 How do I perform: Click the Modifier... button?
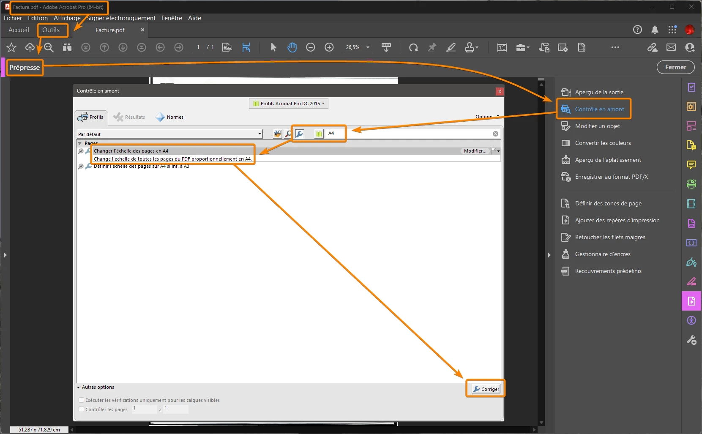(475, 151)
